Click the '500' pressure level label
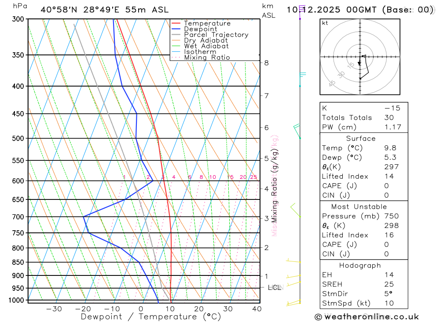Viewport: 440px width, 322px height. pos(18,138)
